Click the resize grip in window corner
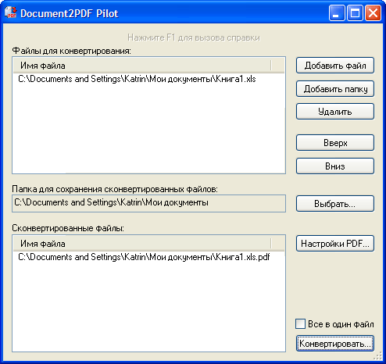This screenshot has width=386, height=364. pos(378,355)
